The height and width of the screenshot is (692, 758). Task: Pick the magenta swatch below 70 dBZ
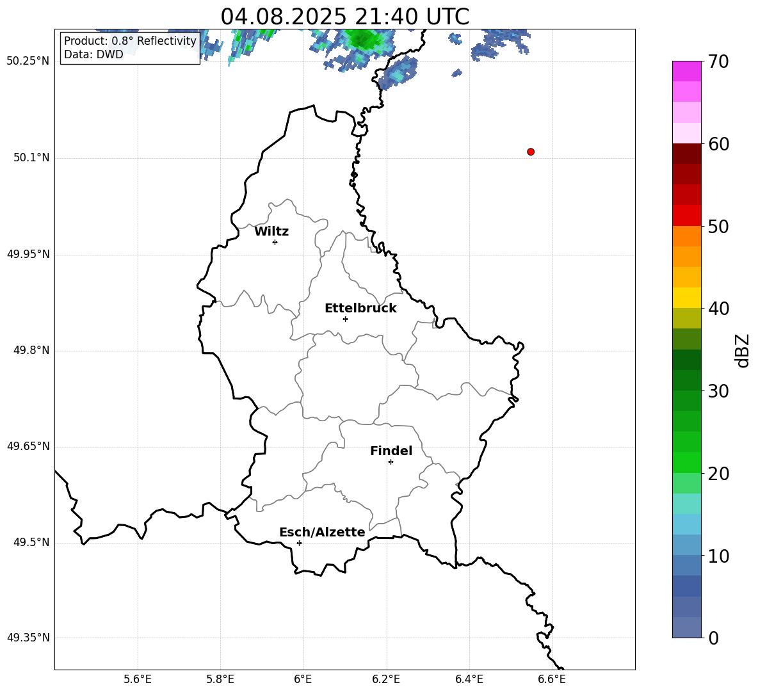[686, 72]
